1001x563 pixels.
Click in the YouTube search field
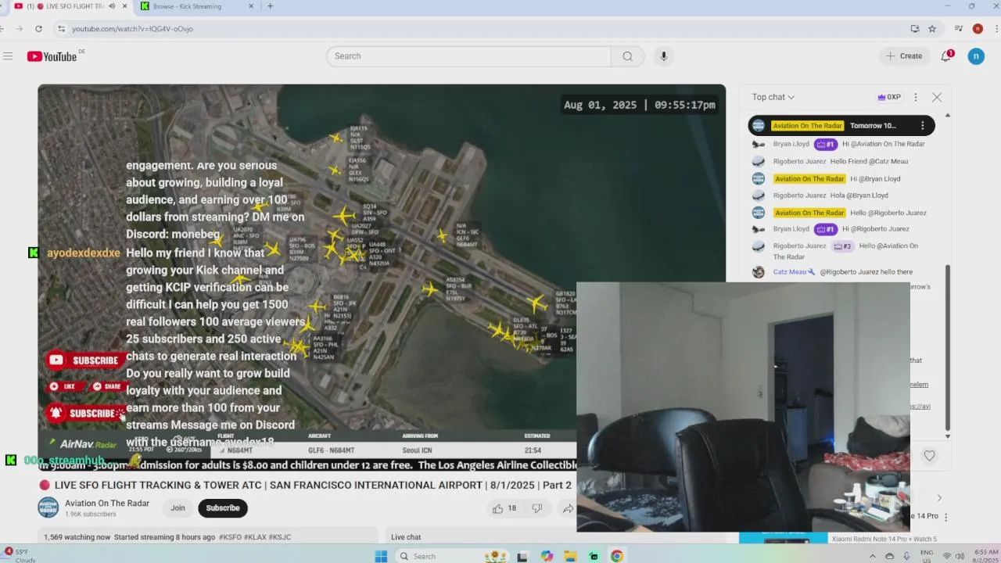coord(468,56)
